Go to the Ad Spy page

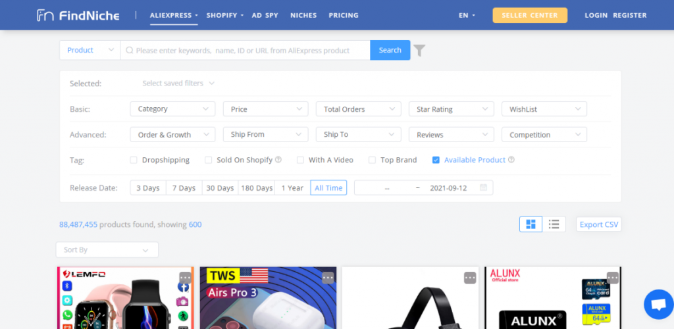tap(265, 15)
